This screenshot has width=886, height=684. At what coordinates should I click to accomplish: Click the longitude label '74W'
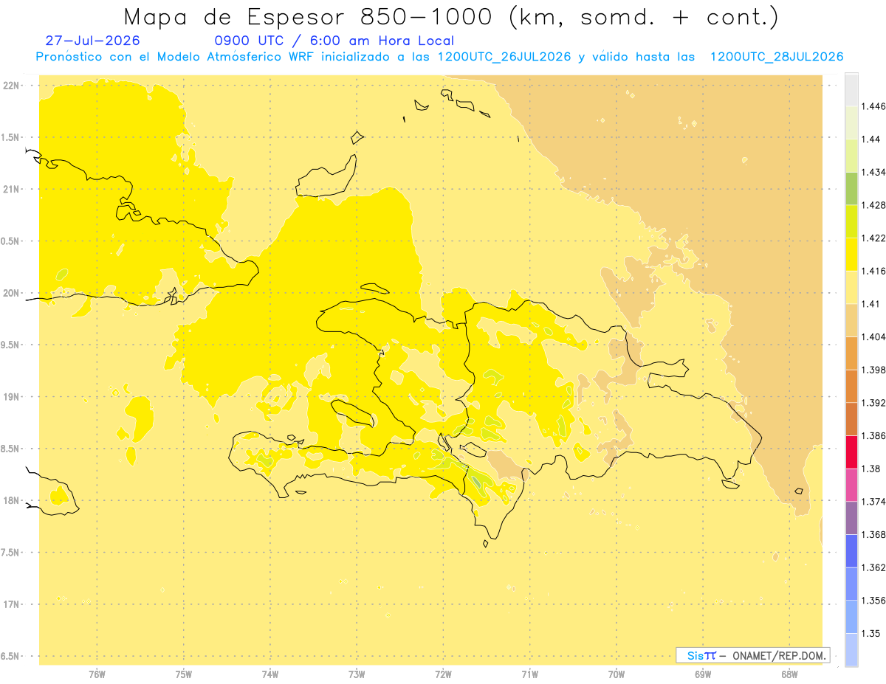point(270,674)
